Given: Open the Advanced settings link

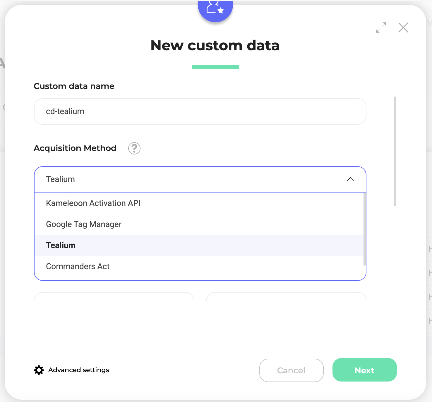Looking at the screenshot, I should pyautogui.click(x=79, y=370).
